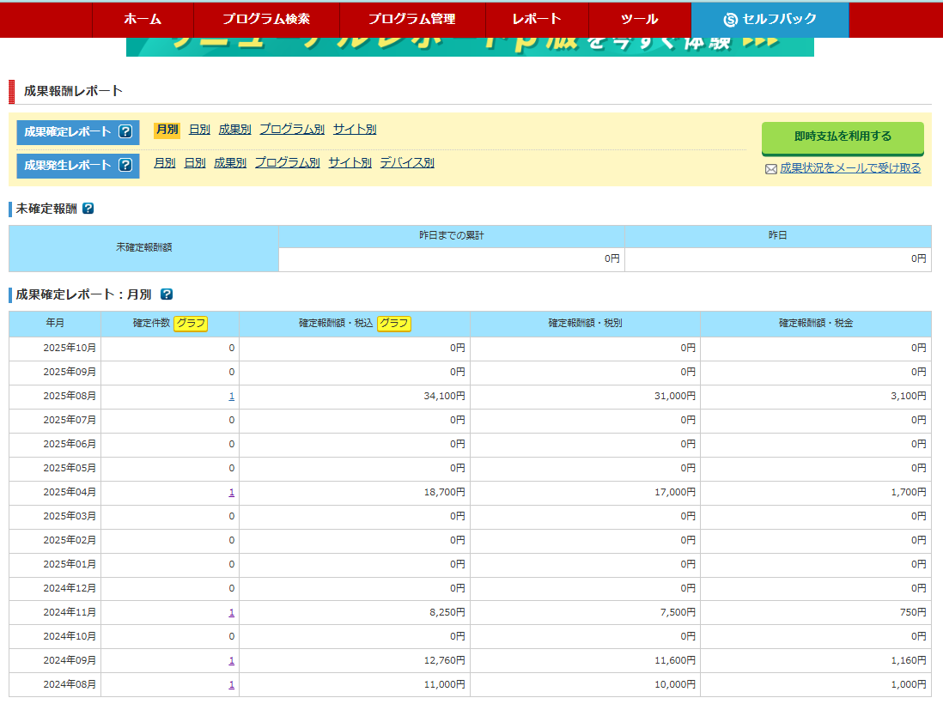Open the ツール menu item
Viewport: 943px width, 704px height.
pyautogui.click(x=639, y=19)
